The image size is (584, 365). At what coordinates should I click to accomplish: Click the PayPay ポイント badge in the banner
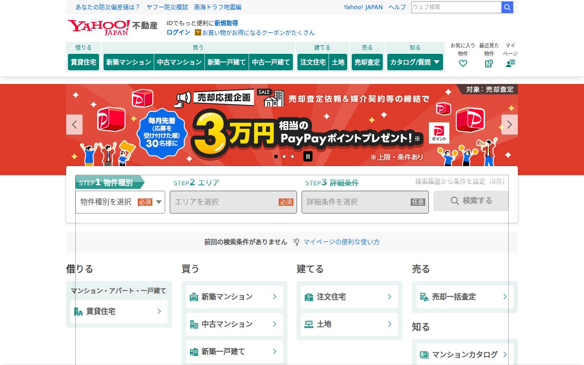(x=439, y=133)
